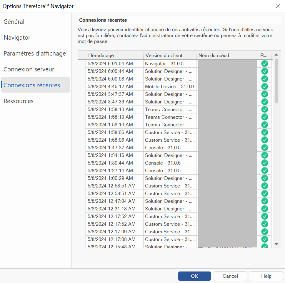
Task: Click the scrollbar down arrow icon
Action: 276,244
